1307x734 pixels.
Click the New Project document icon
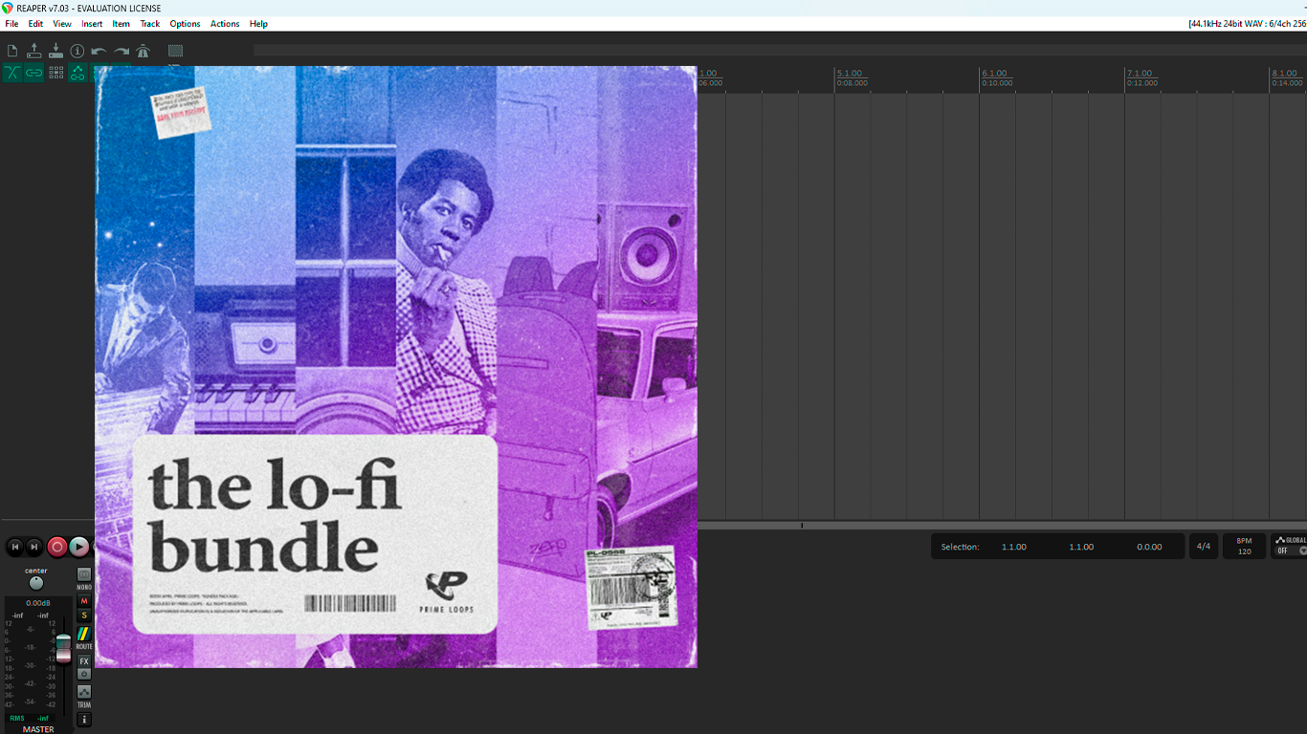[x=12, y=51]
